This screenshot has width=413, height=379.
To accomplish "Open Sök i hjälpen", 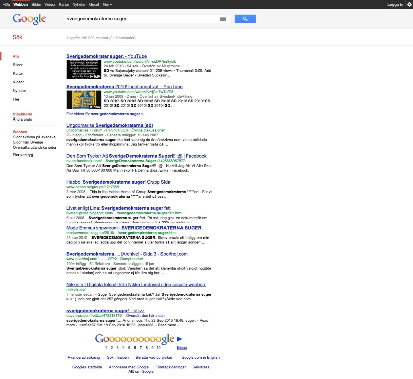I will [x=118, y=357].
